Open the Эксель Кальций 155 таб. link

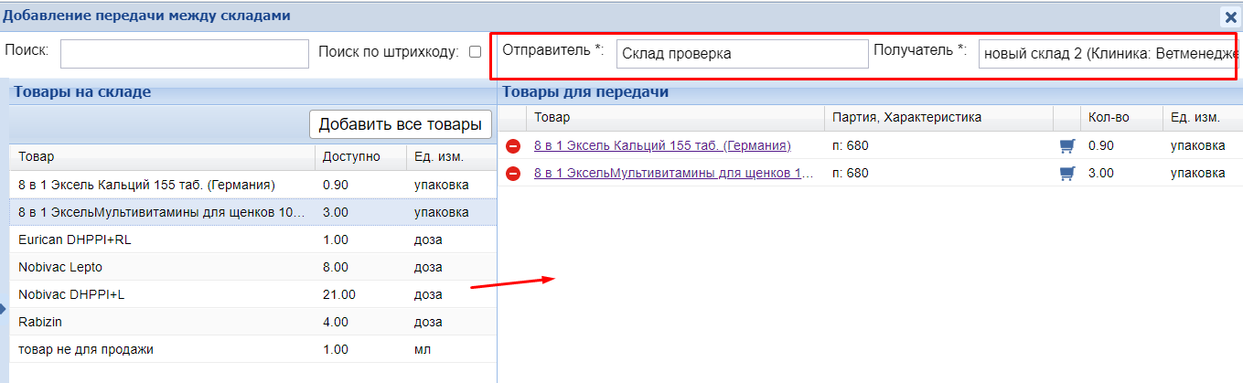661,145
